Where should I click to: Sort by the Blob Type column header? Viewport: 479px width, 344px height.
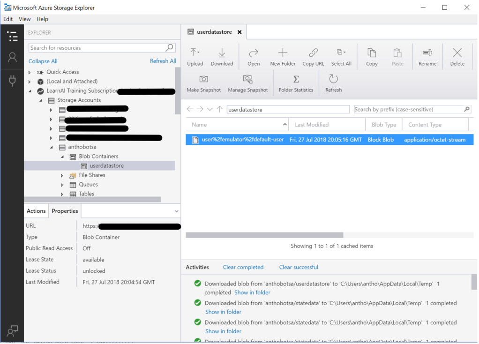coord(384,124)
